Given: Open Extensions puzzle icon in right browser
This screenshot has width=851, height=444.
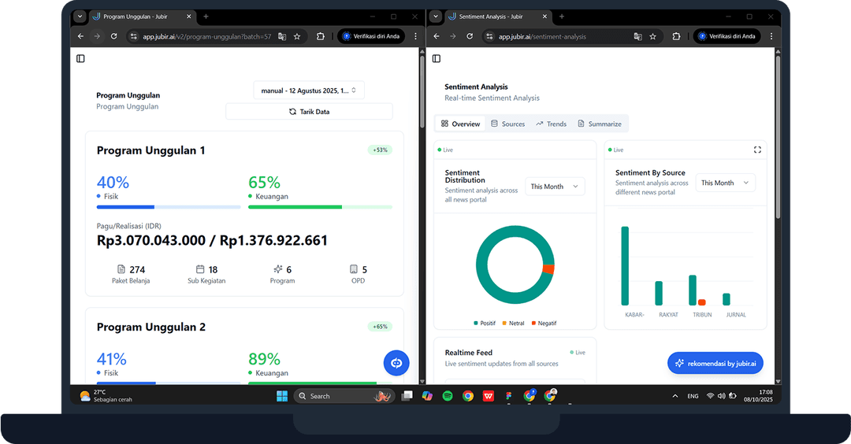Looking at the screenshot, I should 677,36.
